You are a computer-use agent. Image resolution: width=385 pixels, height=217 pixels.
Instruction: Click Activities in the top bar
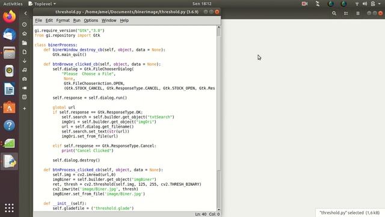13,4
